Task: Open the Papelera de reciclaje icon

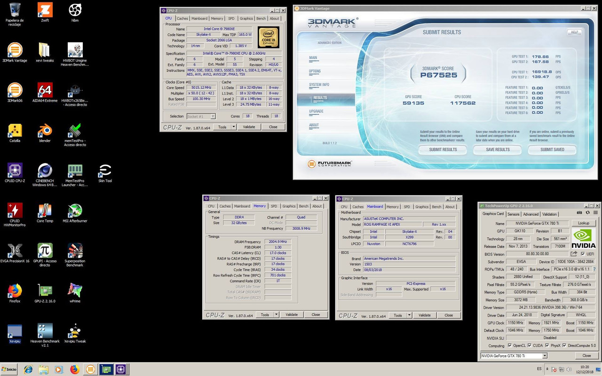Action: [x=15, y=15]
